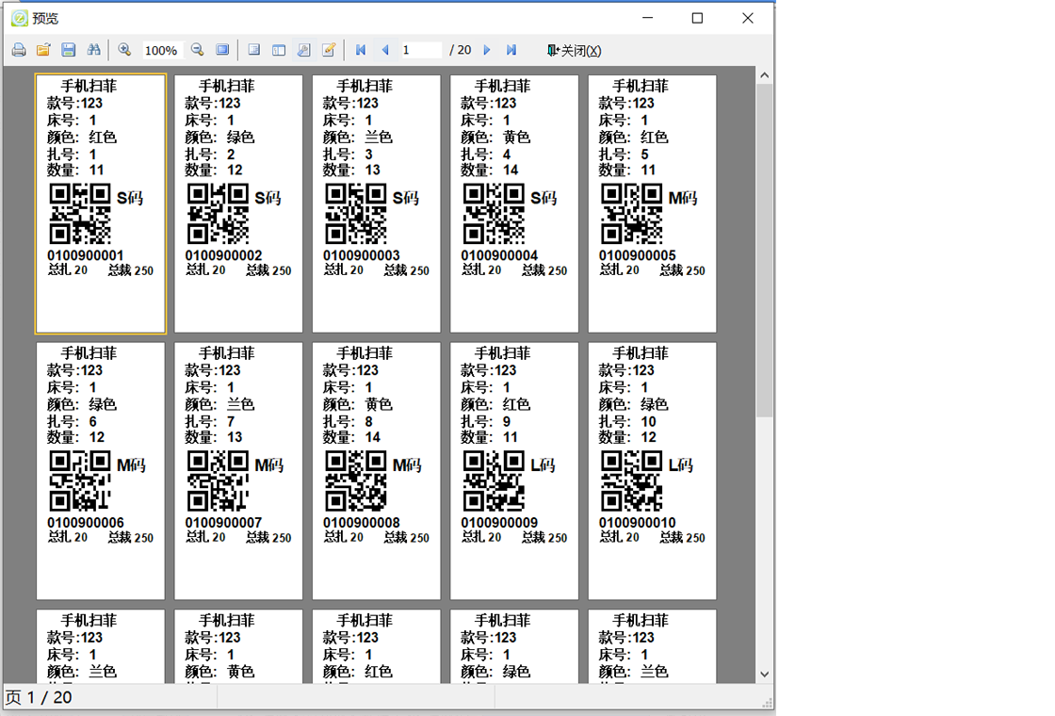
Task: Click the edit page pencil icon
Action: (x=329, y=50)
